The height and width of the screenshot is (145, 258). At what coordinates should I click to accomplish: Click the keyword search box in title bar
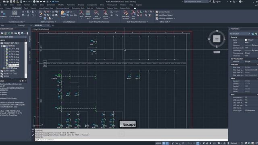tap(196, 2)
